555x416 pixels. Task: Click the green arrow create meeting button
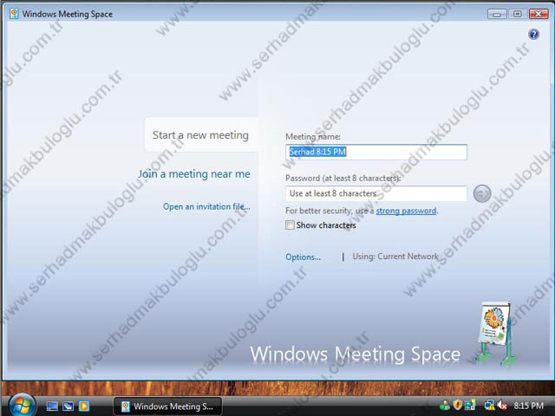(x=482, y=193)
